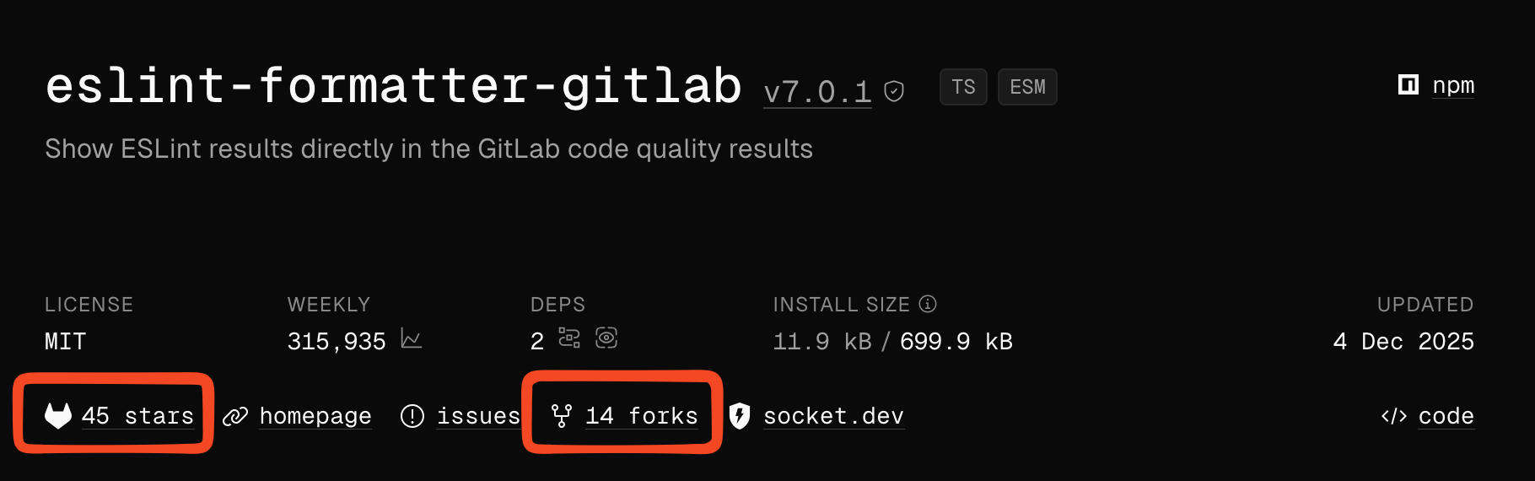Click the socket.dev shield icon
The width and height of the screenshot is (1535, 481).
click(740, 415)
